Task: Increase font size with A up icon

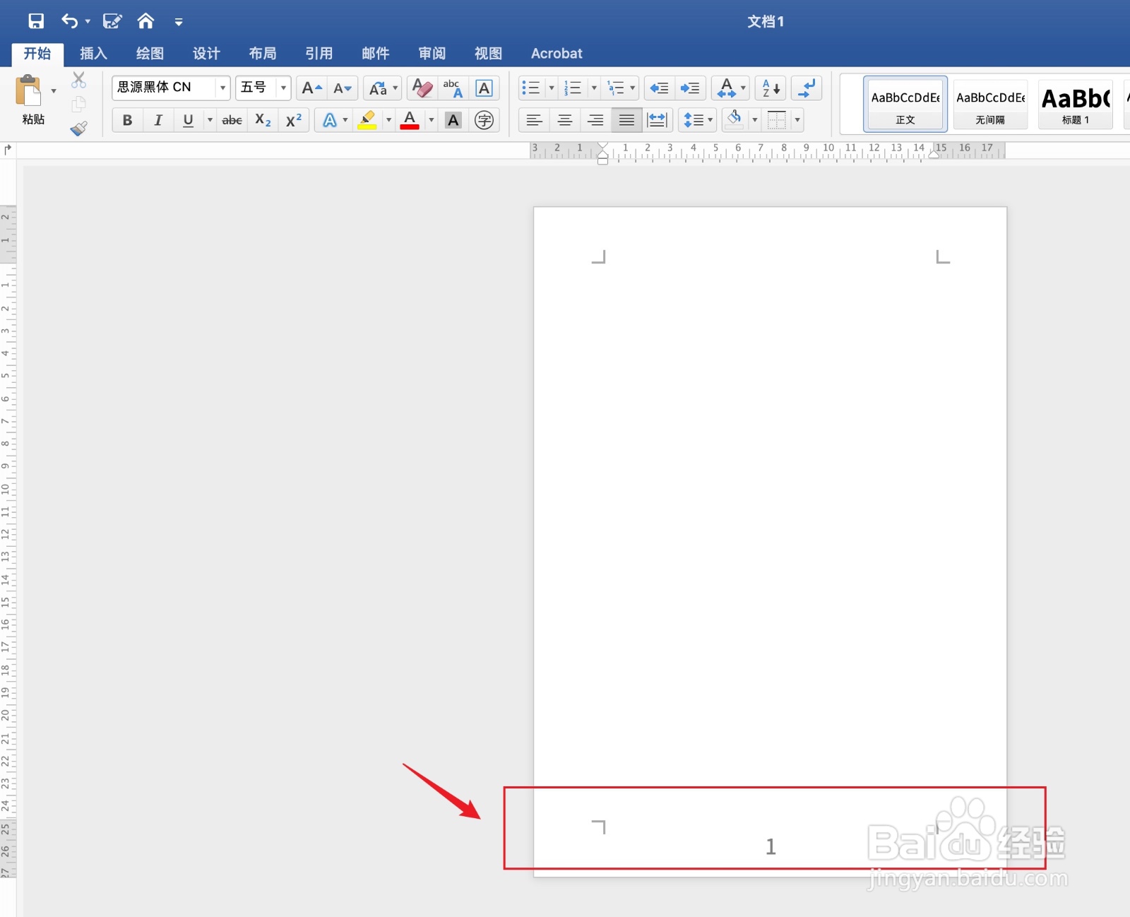Action: point(311,88)
